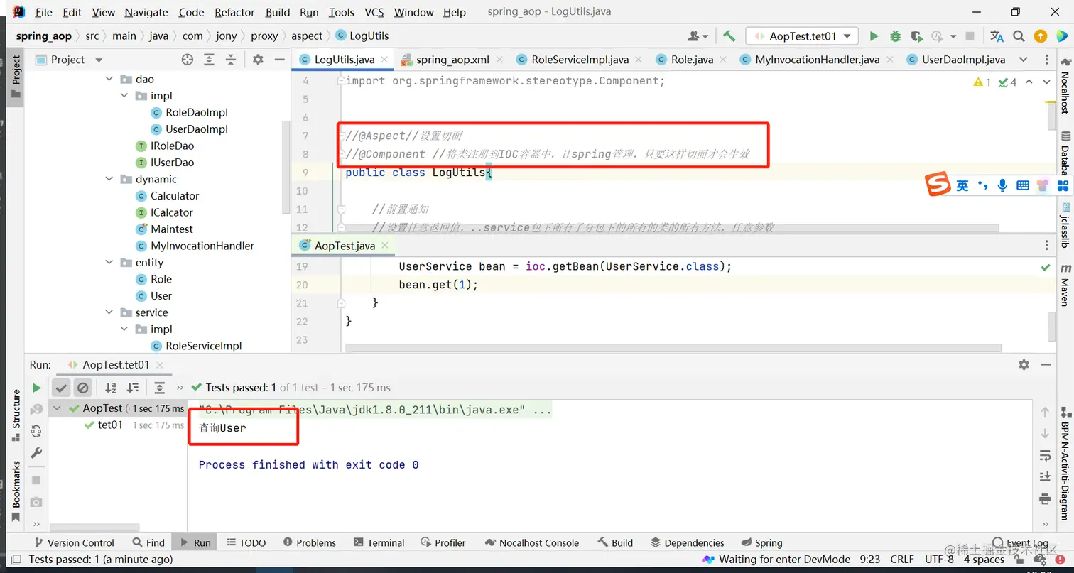Image resolution: width=1074 pixels, height=573 pixels.
Task: Switch to the spring_aop.xml tab
Action: [x=452, y=60]
